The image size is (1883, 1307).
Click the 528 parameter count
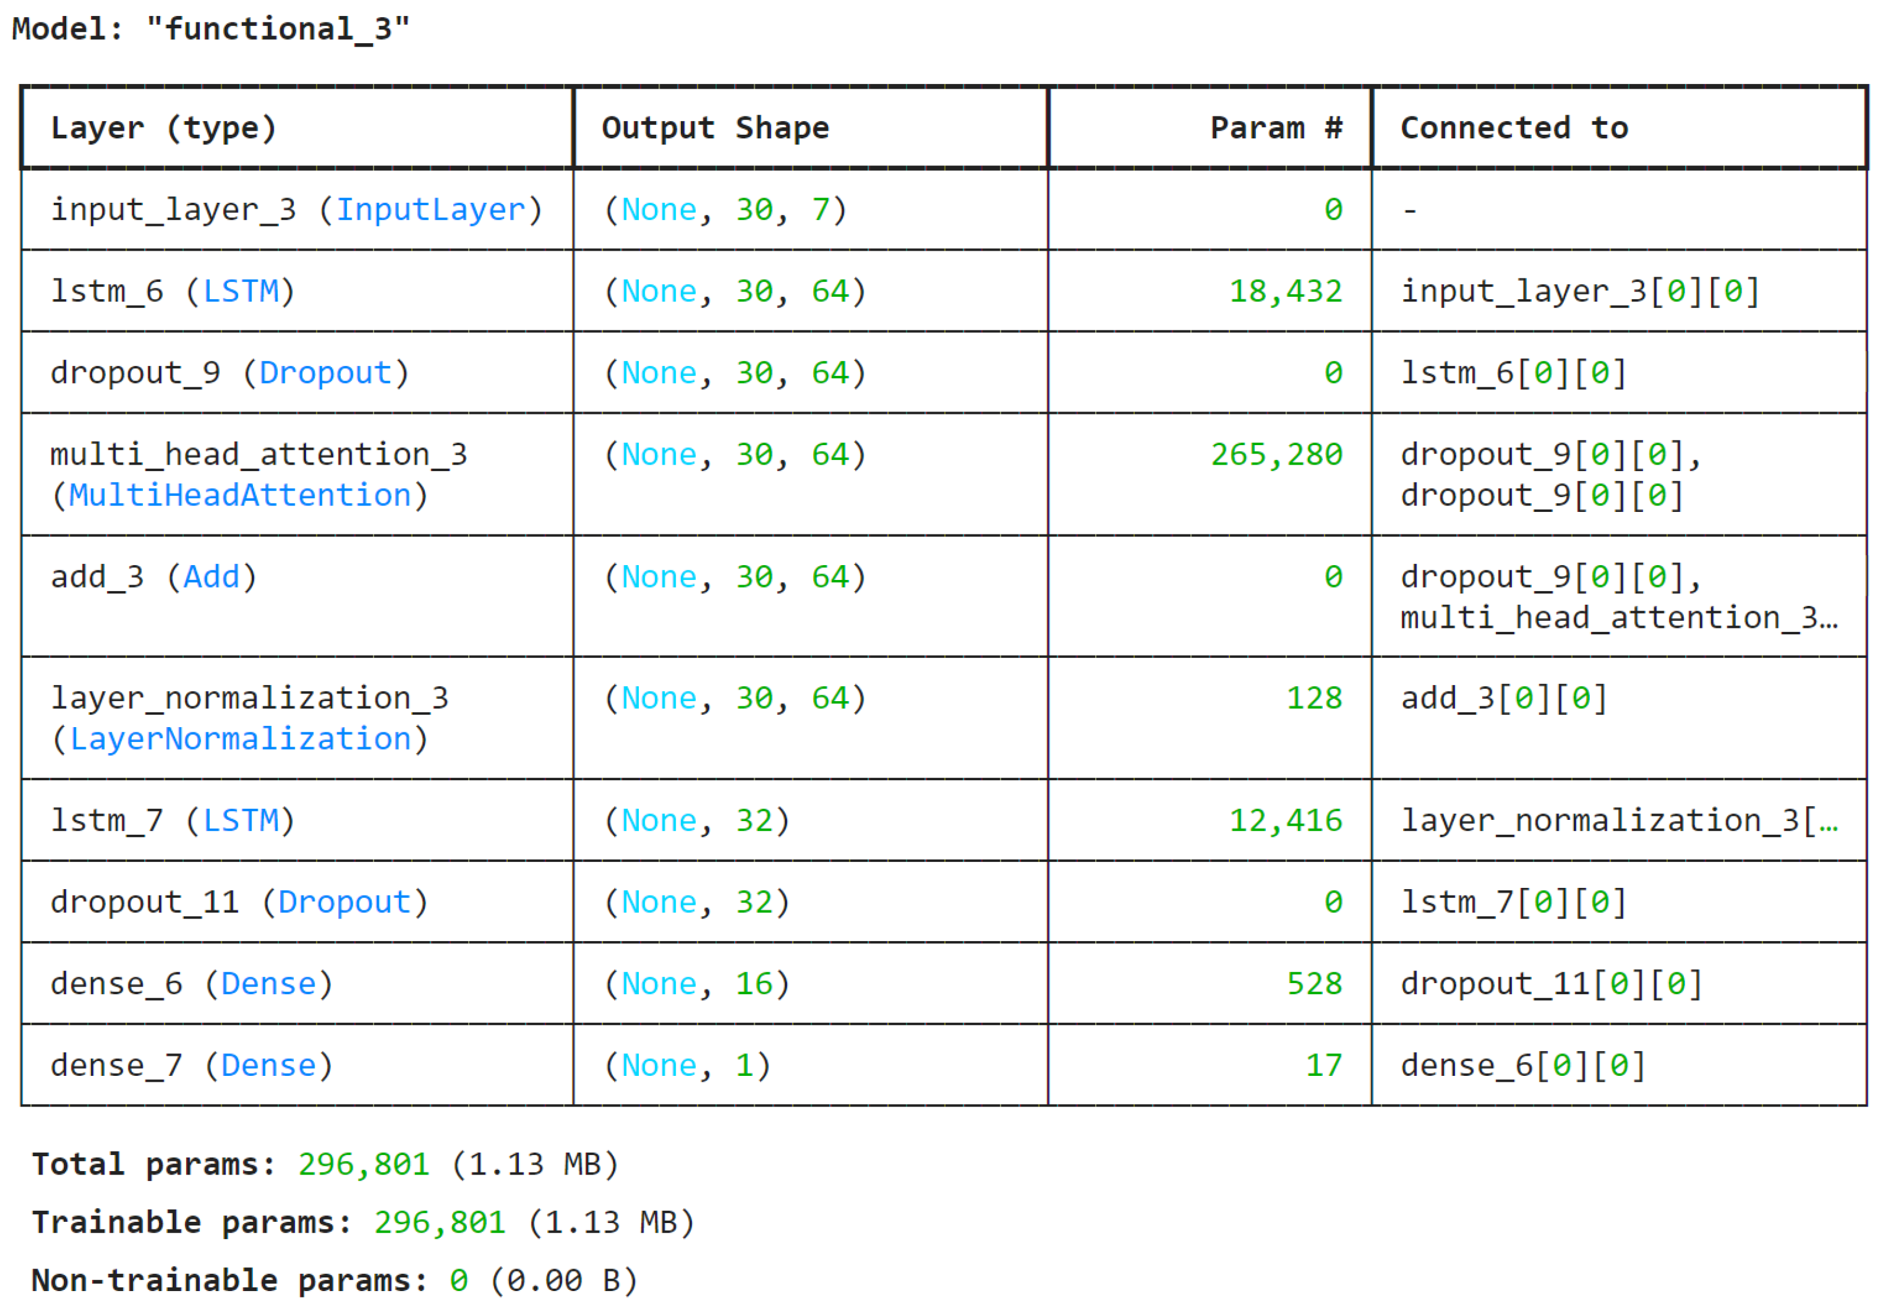(1315, 984)
